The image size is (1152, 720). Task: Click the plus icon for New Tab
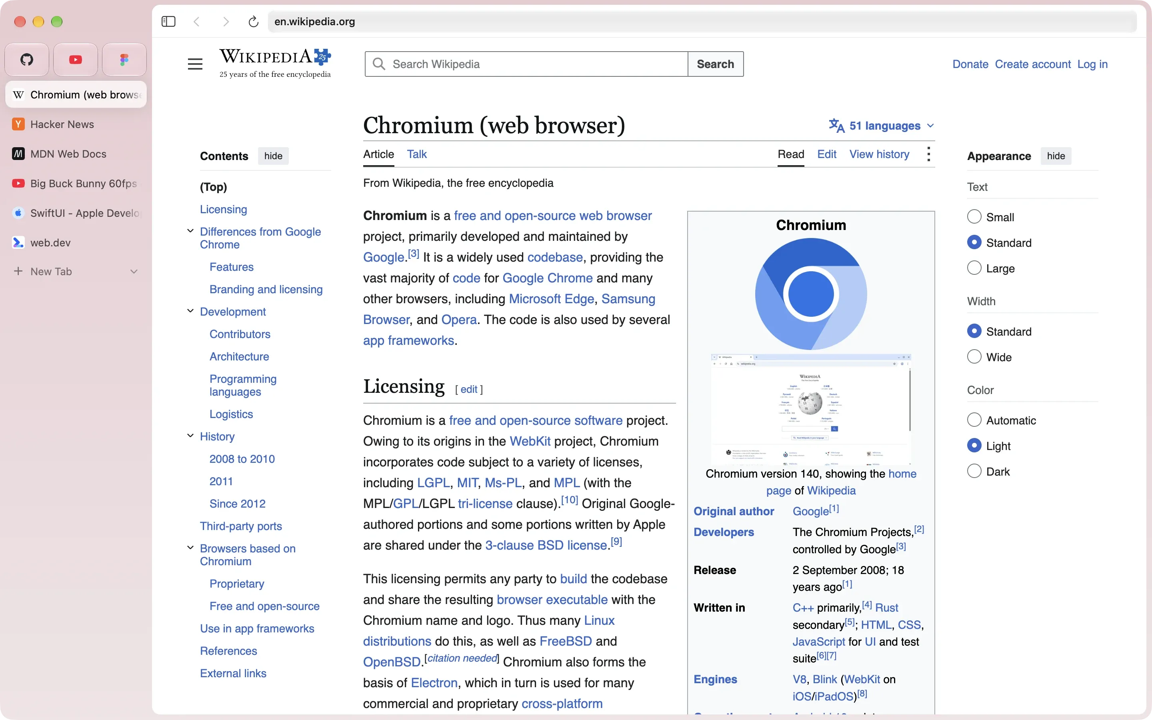click(18, 271)
